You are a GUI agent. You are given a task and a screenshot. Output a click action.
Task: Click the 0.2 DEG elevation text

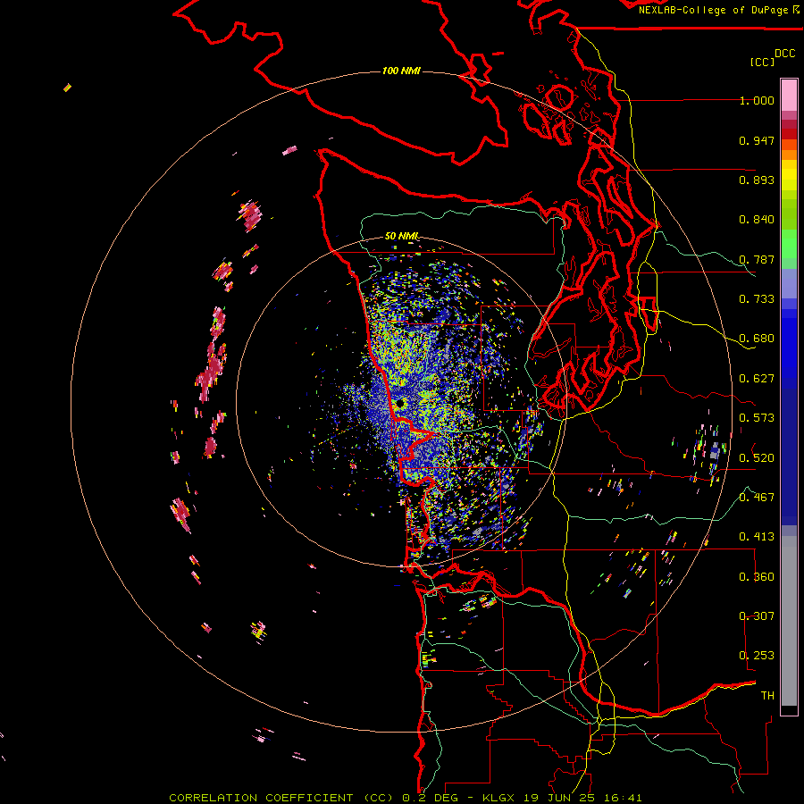coord(430,798)
